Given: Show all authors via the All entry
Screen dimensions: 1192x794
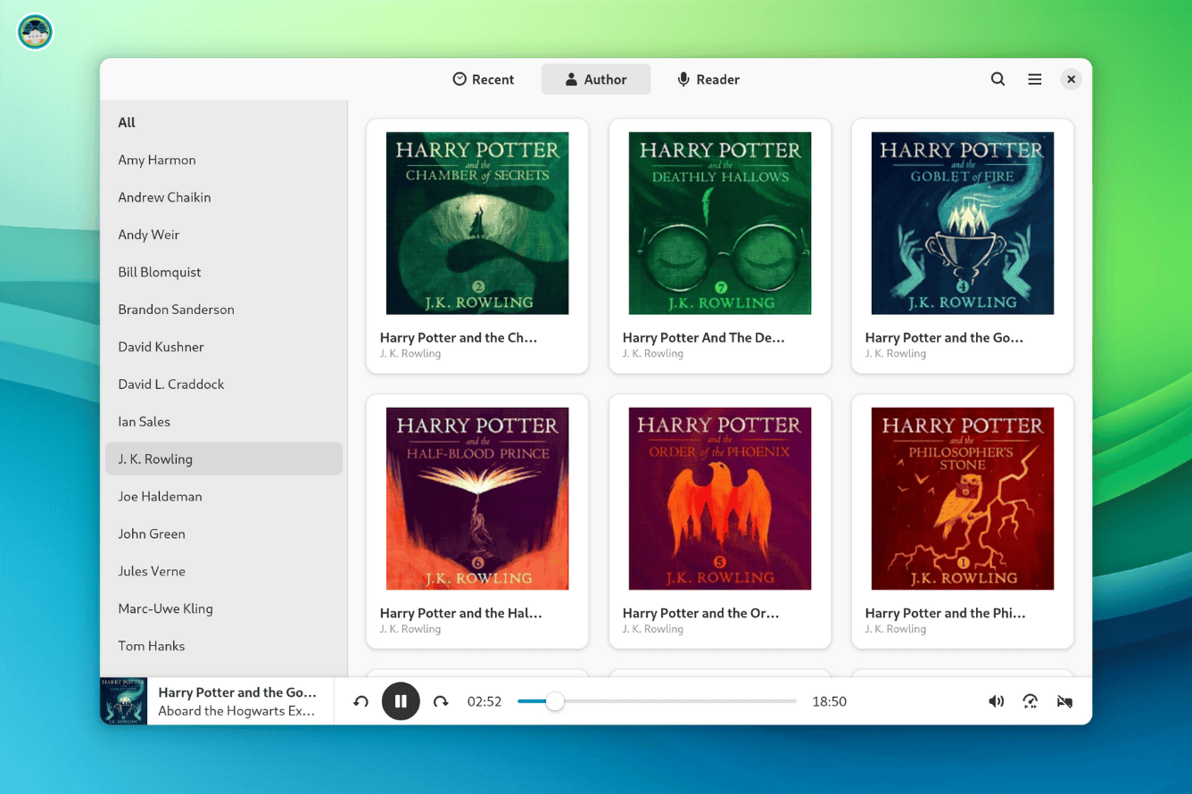Looking at the screenshot, I should [x=127, y=122].
